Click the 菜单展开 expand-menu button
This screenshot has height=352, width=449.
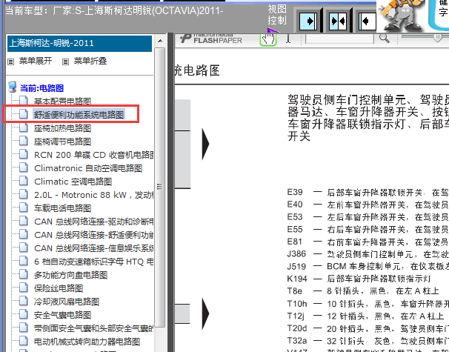pyautogui.click(x=36, y=61)
